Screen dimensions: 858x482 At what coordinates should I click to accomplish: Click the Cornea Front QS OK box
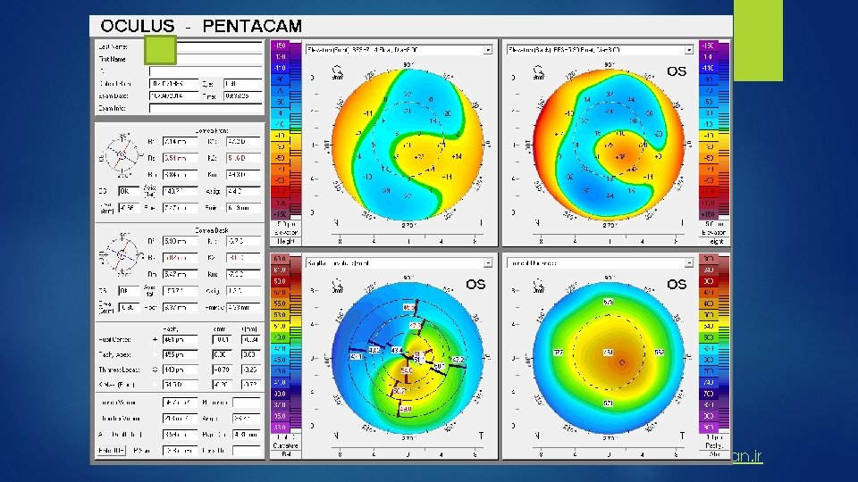point(129,191)
